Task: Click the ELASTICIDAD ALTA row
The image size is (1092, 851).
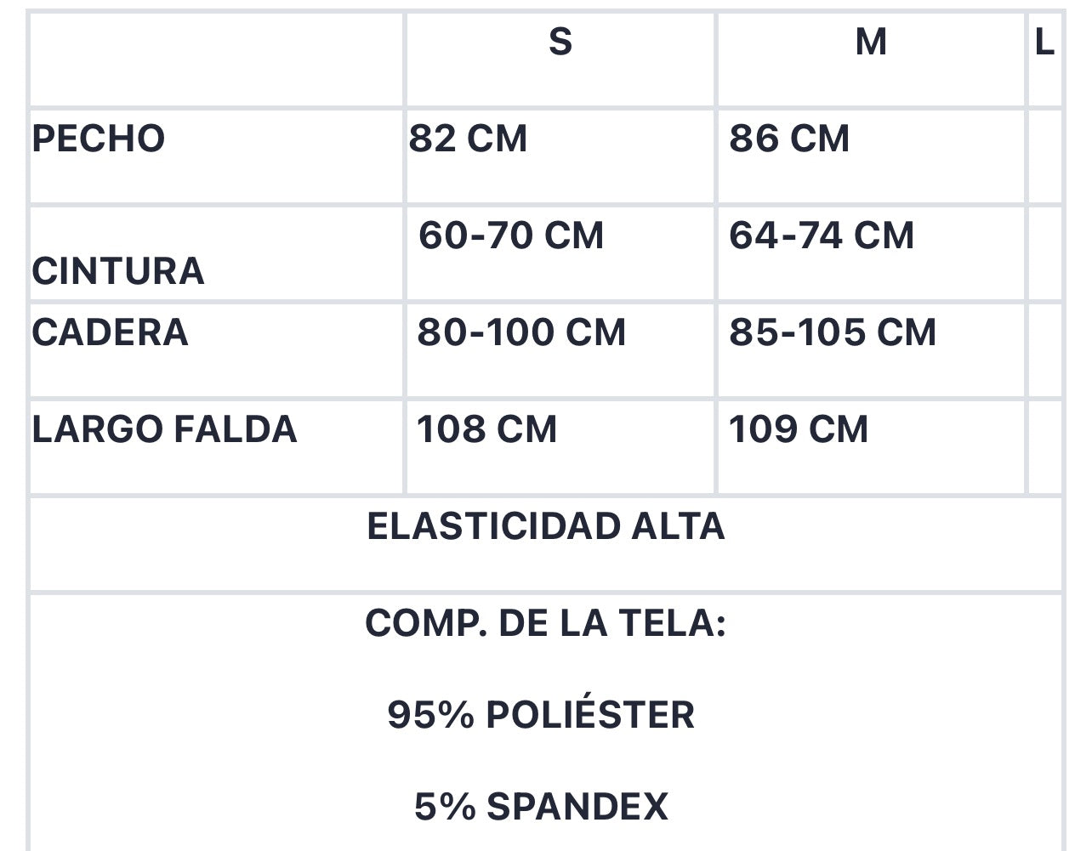Action: [x=546, y=544]
